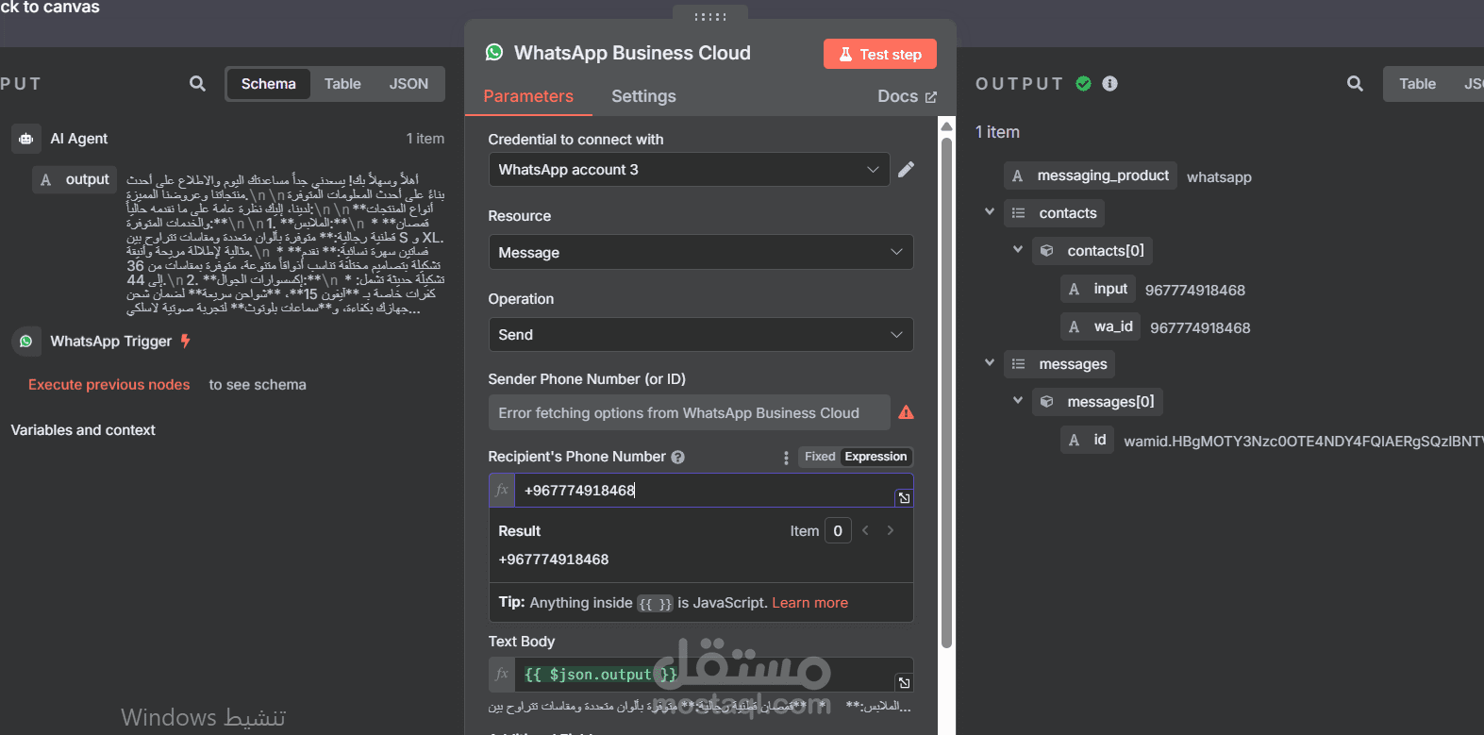This screenshot has height=735, width=1484.
Task: Click the green output success checkmark
Action: (1083, 83)
